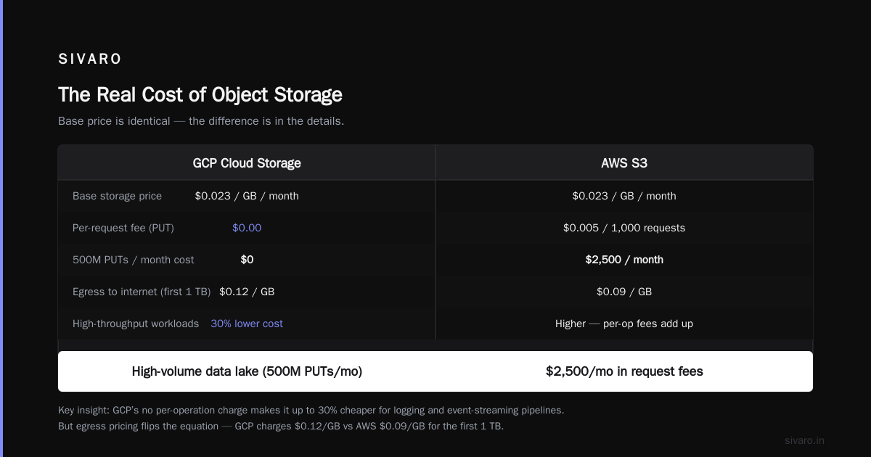Click the SIVARO brand logo text
Screen dimensions: 871x457
[x=90, y=59]
